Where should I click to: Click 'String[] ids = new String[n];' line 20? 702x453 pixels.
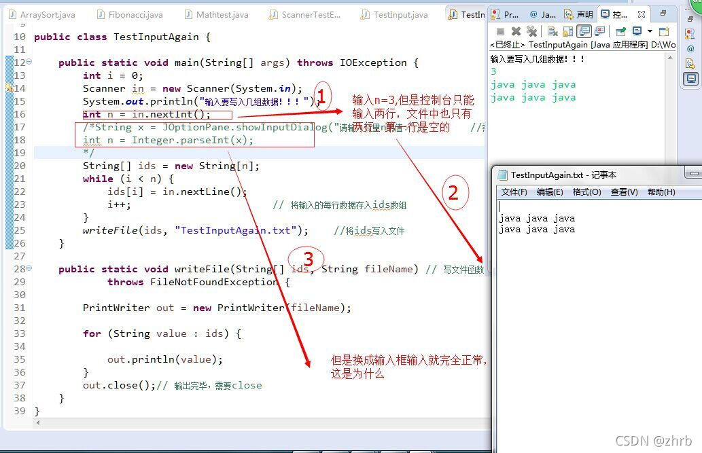click(x=171, y=166)
